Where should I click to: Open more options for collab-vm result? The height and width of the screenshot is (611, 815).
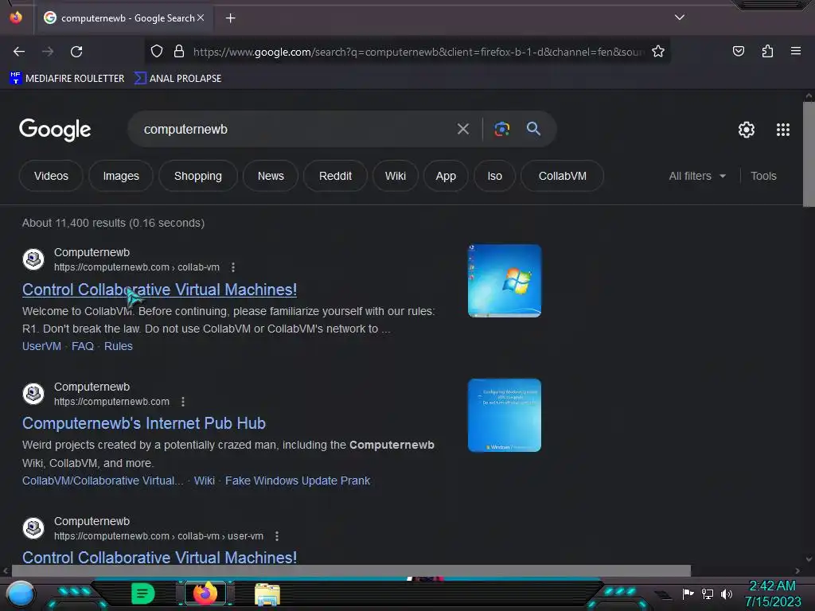(x=233, y=267)
